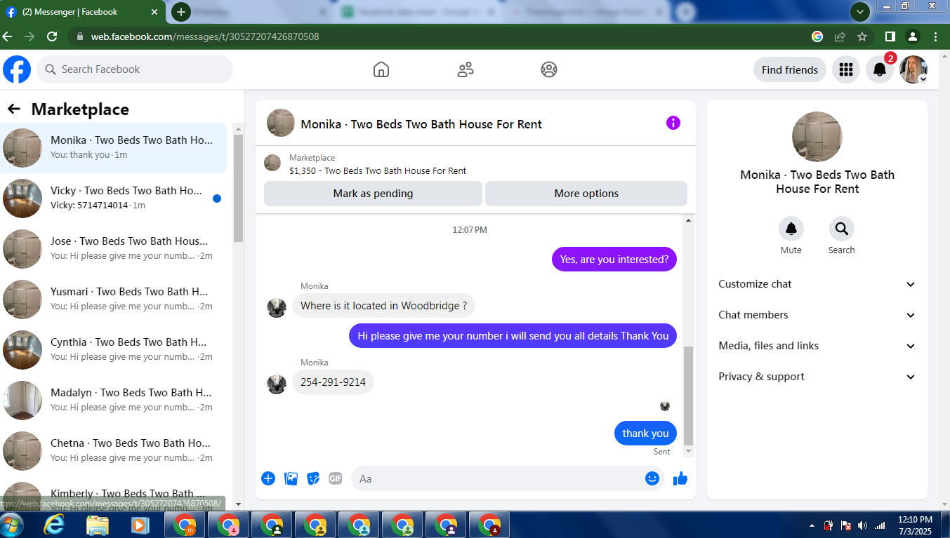
Task: Click the 'Where is it located in Woodbridge ?' message
Action: [384, 306]
